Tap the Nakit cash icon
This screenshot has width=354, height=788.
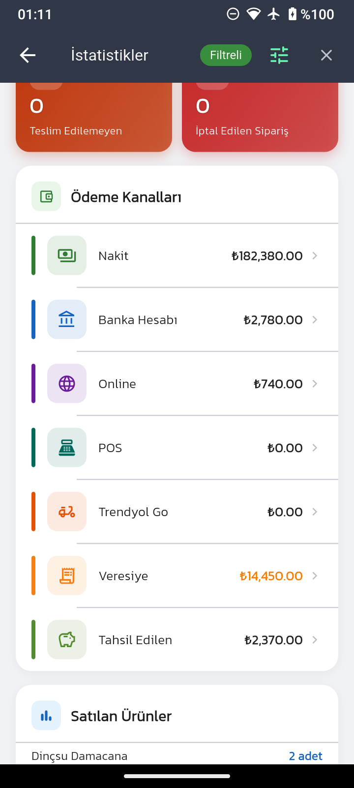(67, 256)
